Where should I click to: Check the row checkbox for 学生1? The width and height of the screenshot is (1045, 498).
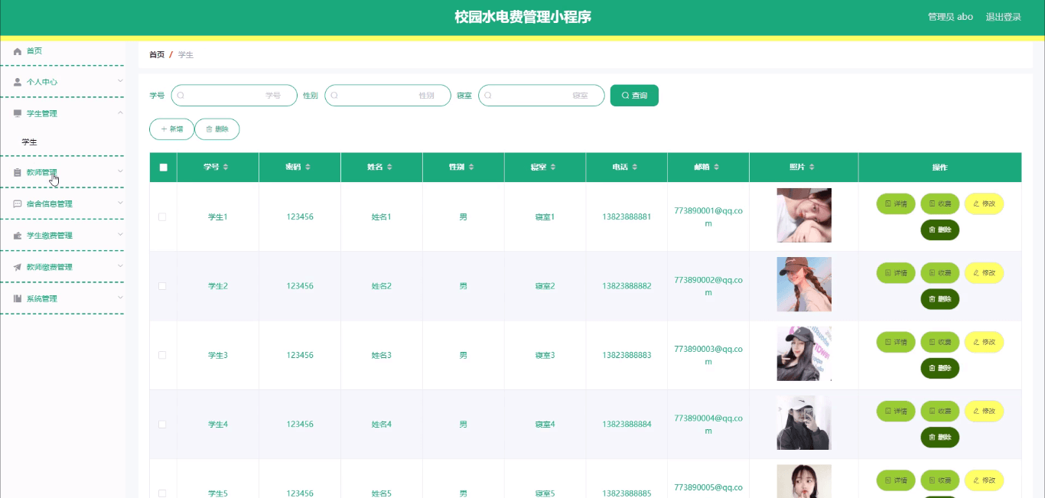click(162, 216)
